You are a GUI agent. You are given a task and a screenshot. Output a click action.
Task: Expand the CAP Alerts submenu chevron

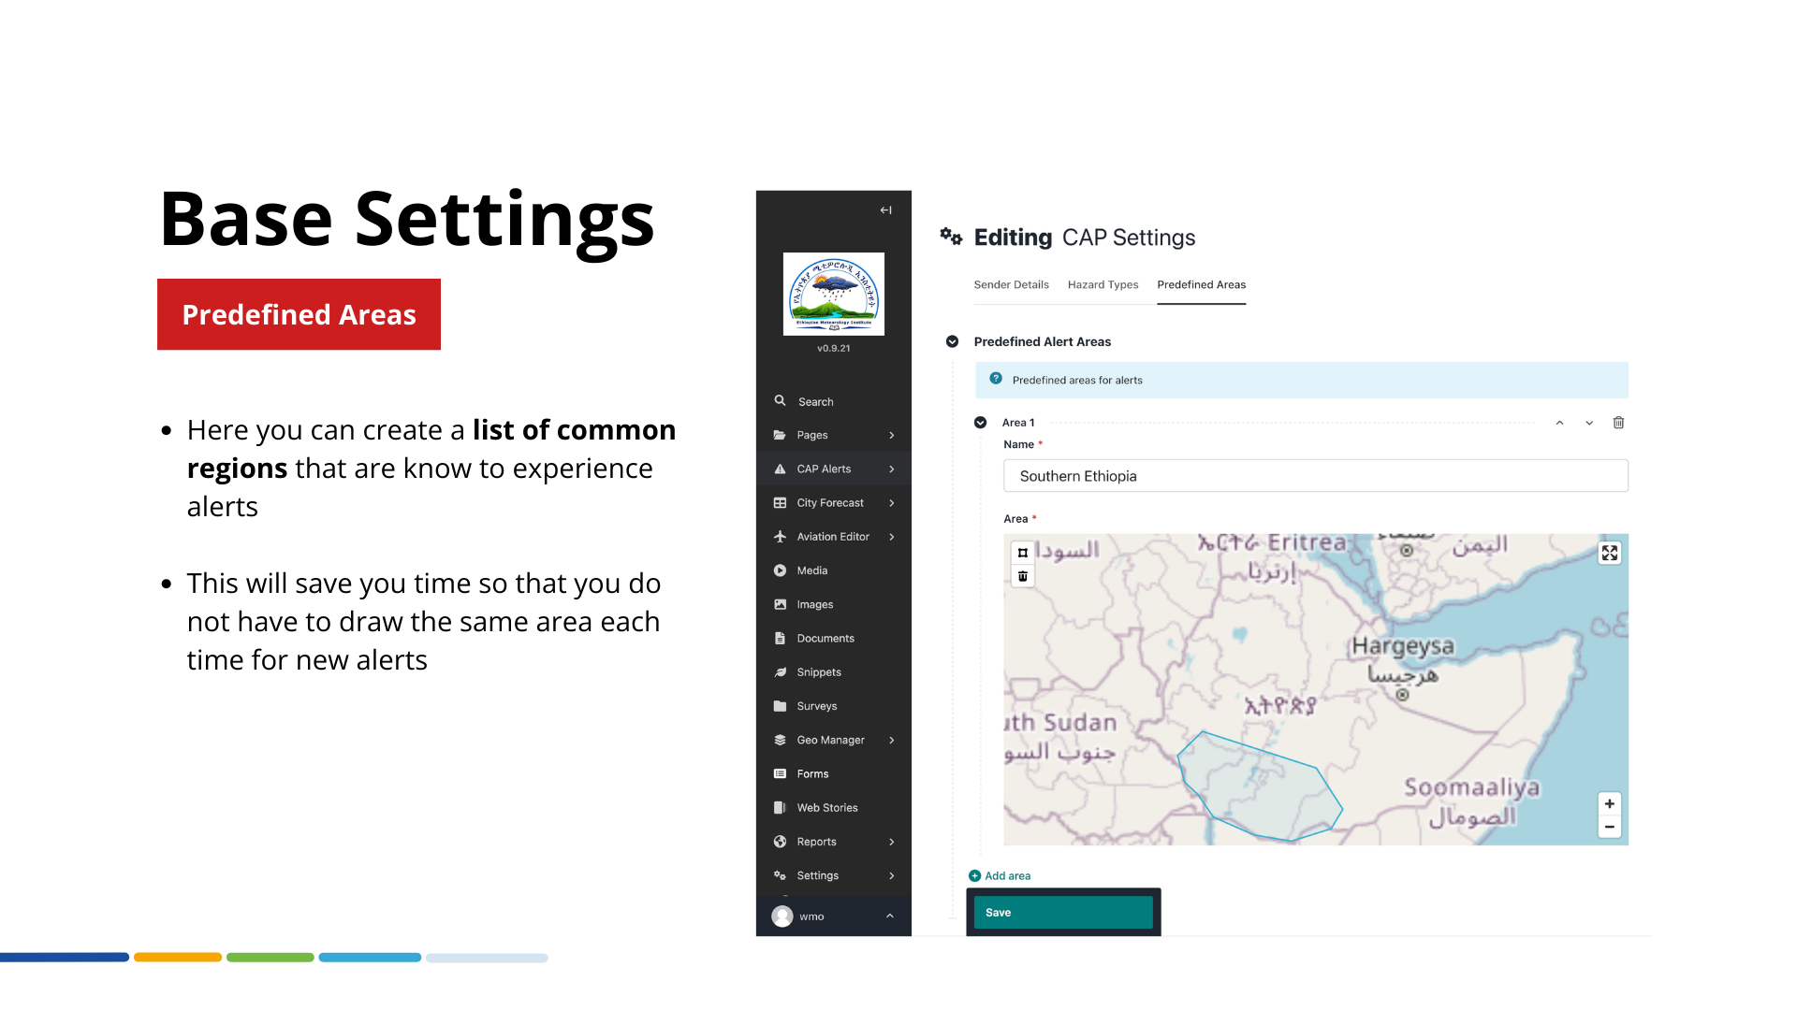click(892, 469)
